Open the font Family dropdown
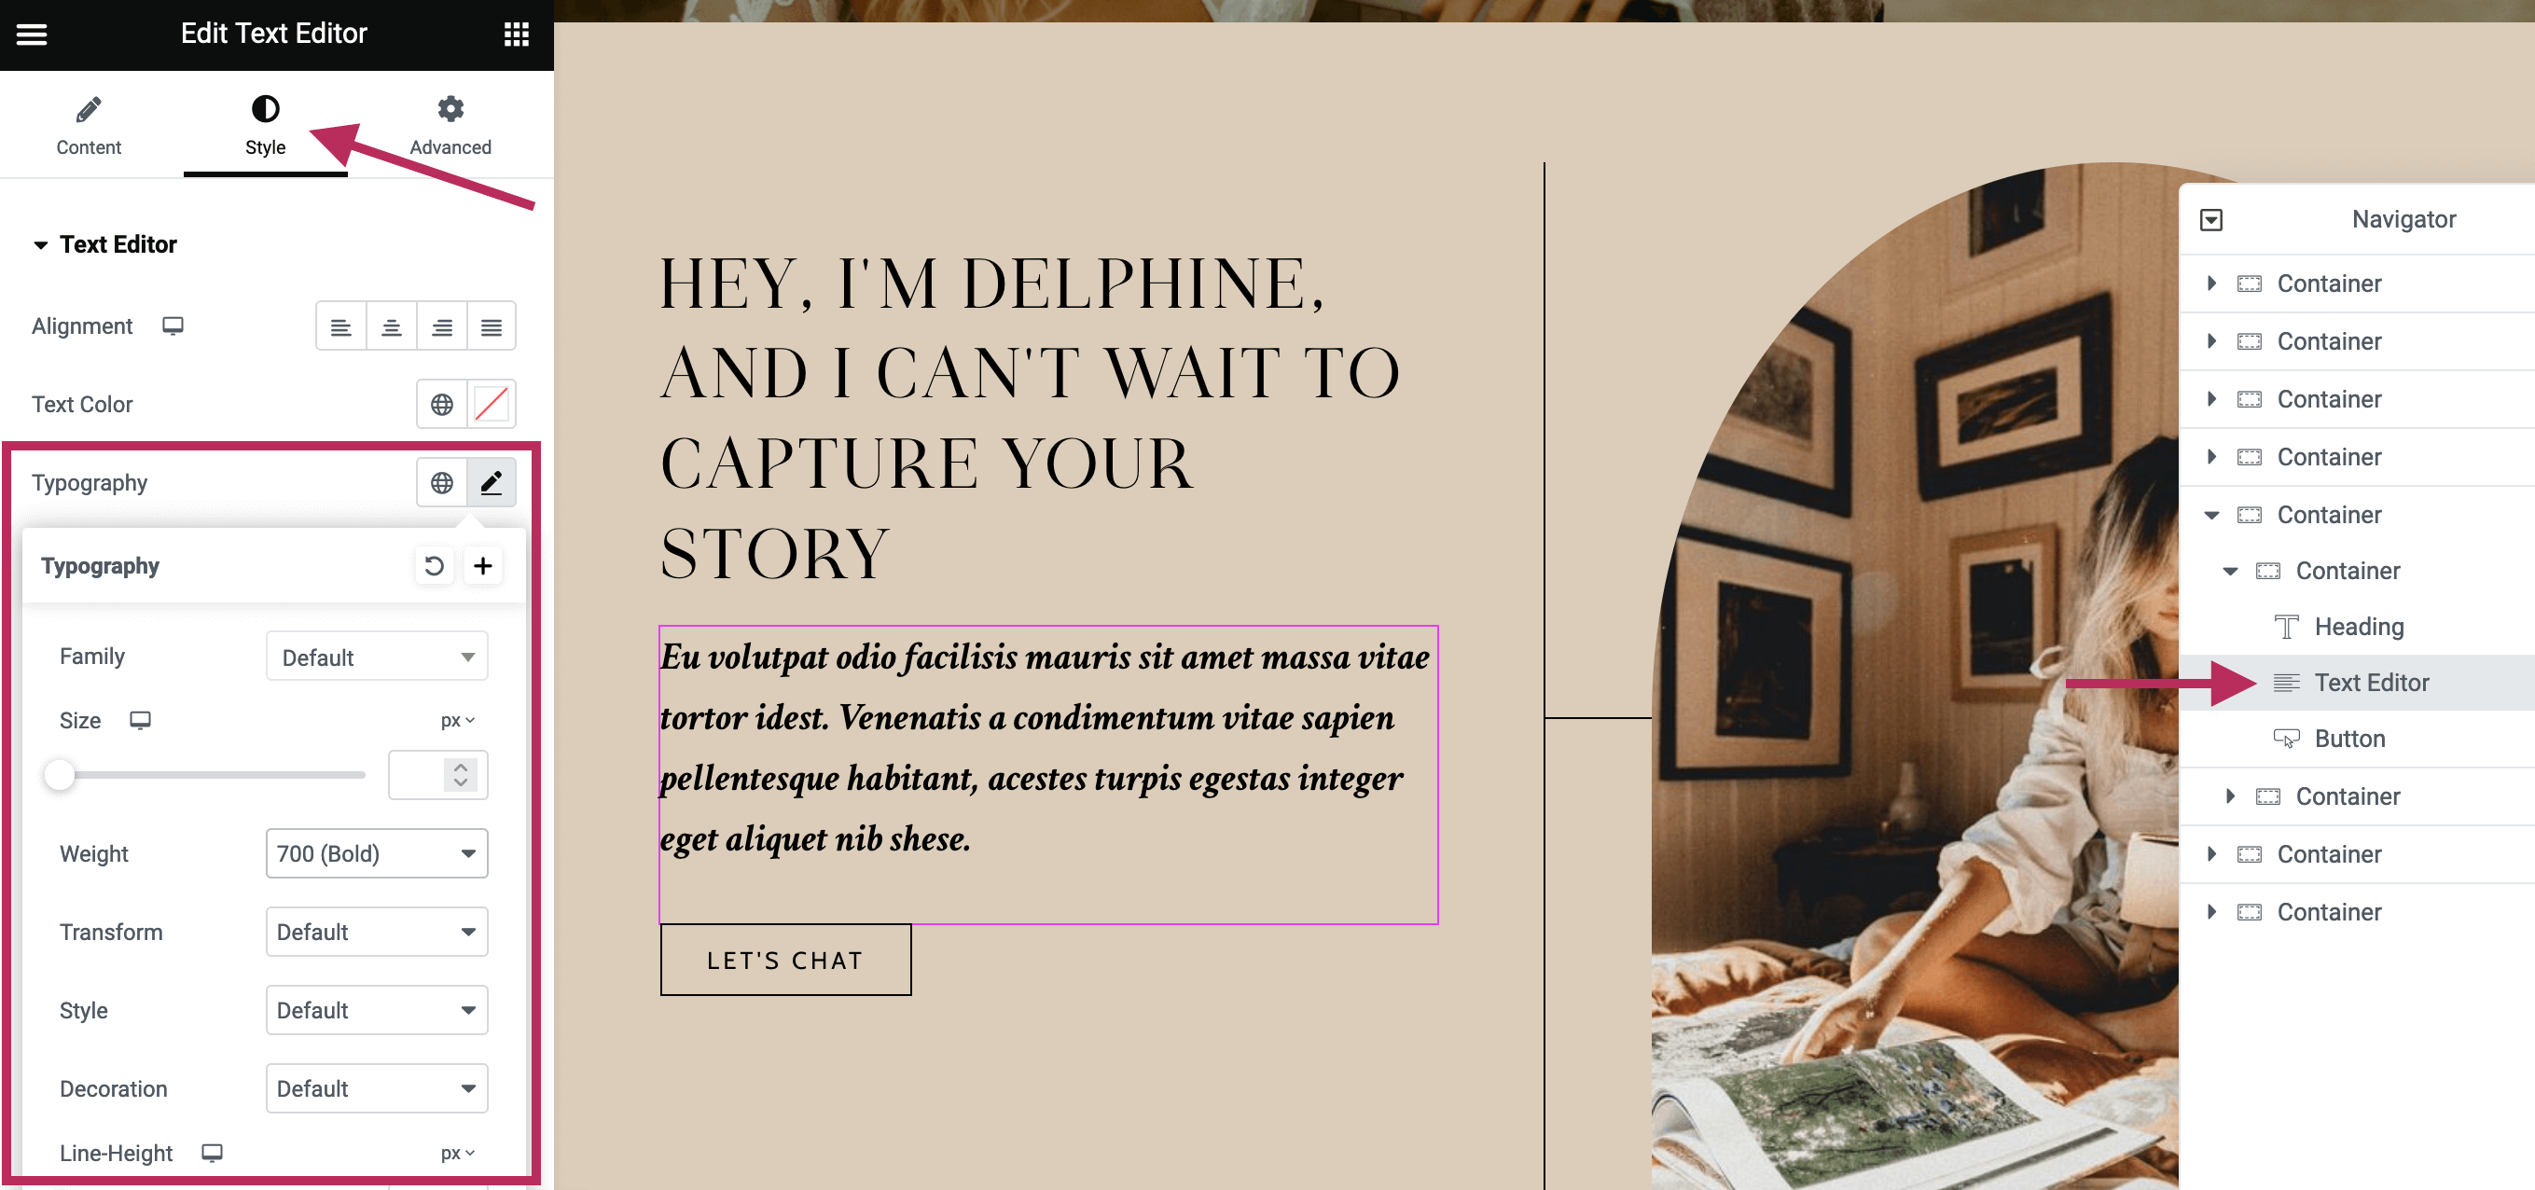Image resolution: width=2535 pixels, height=1190 pixels. 376,657
